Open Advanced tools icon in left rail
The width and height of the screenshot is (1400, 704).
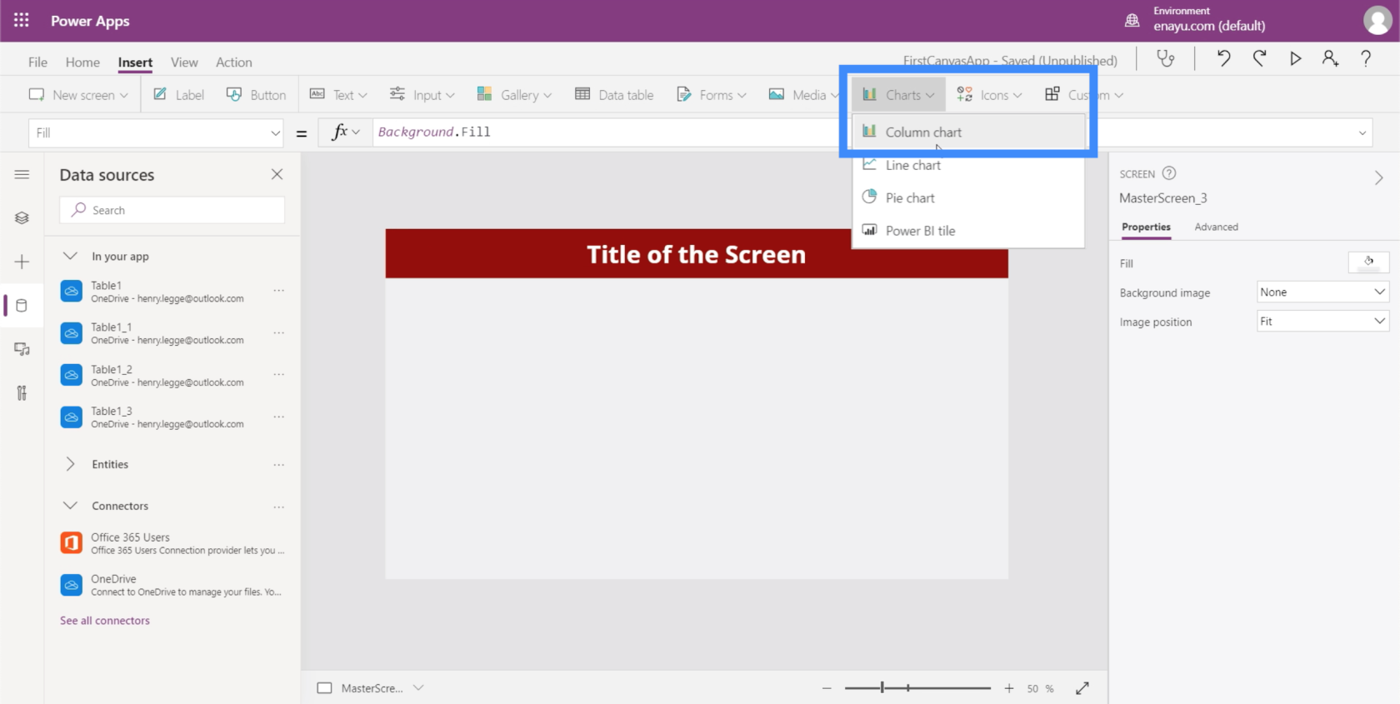coord(22,393)
